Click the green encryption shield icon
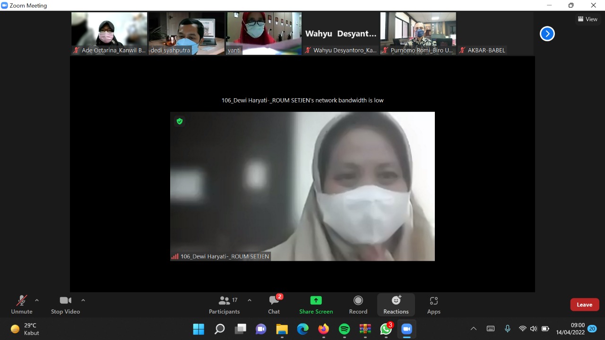 [180, 121]
